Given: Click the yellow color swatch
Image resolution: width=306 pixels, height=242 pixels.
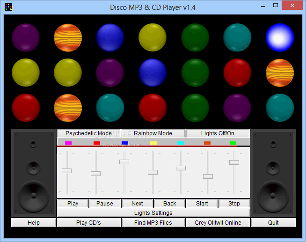Looking at the screenshot, I should tap(153, 143).
